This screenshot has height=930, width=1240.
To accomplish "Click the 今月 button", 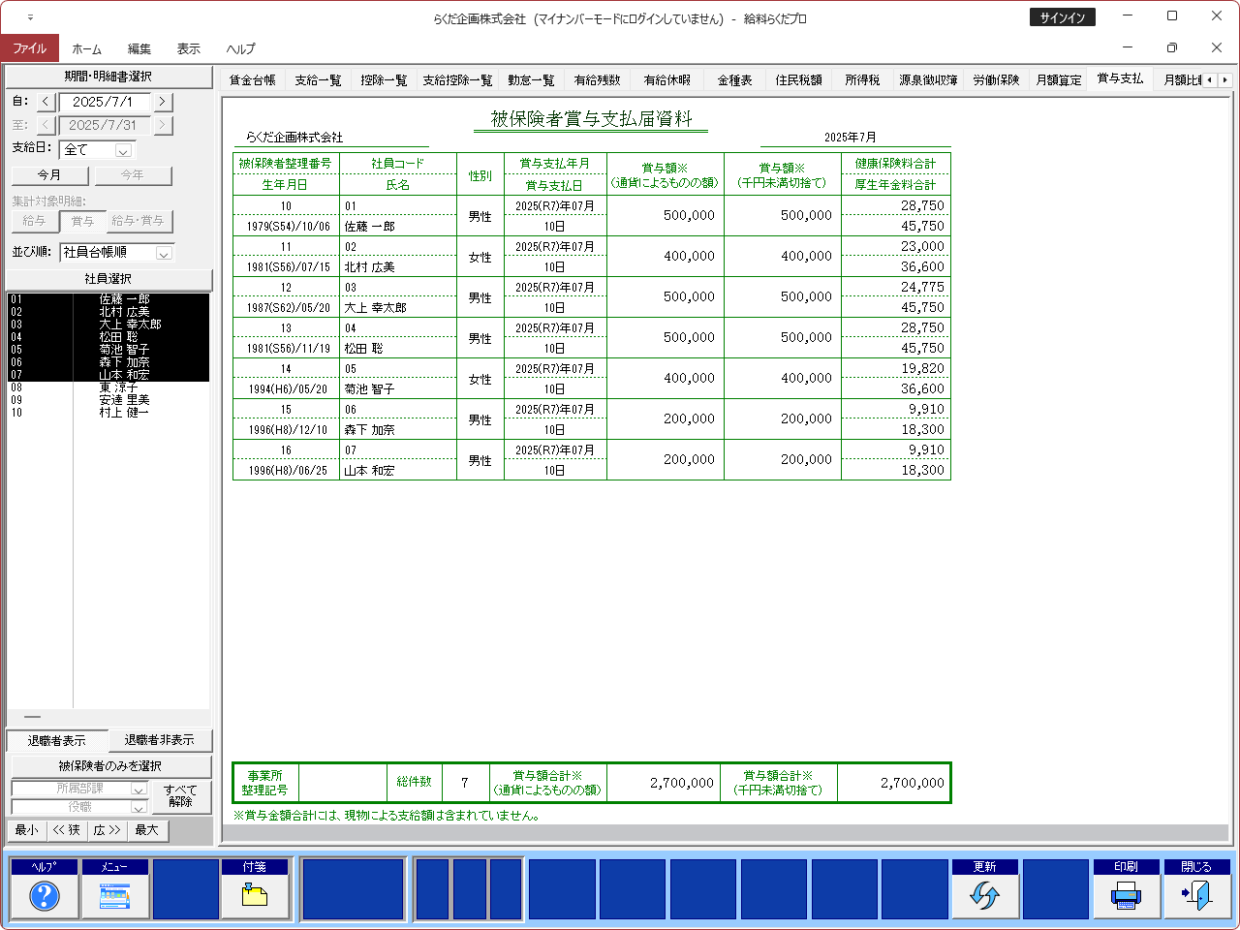I will [x=49, y=175].
